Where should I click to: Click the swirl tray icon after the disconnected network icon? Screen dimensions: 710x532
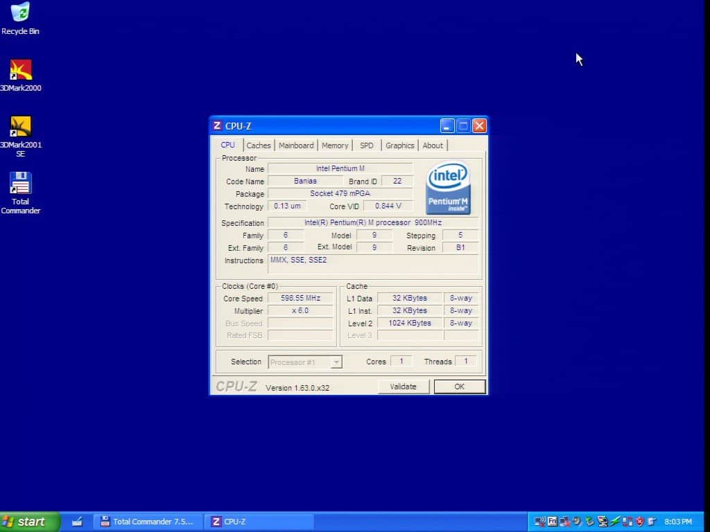[578, 522]
